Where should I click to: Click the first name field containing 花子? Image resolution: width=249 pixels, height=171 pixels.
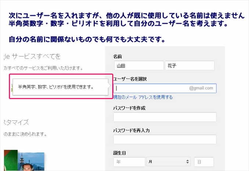click(190, 66)
